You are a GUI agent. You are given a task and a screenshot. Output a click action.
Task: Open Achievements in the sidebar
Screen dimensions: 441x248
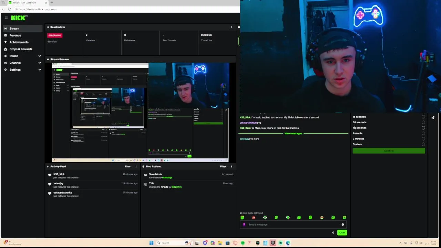click(x=22, y=42)
